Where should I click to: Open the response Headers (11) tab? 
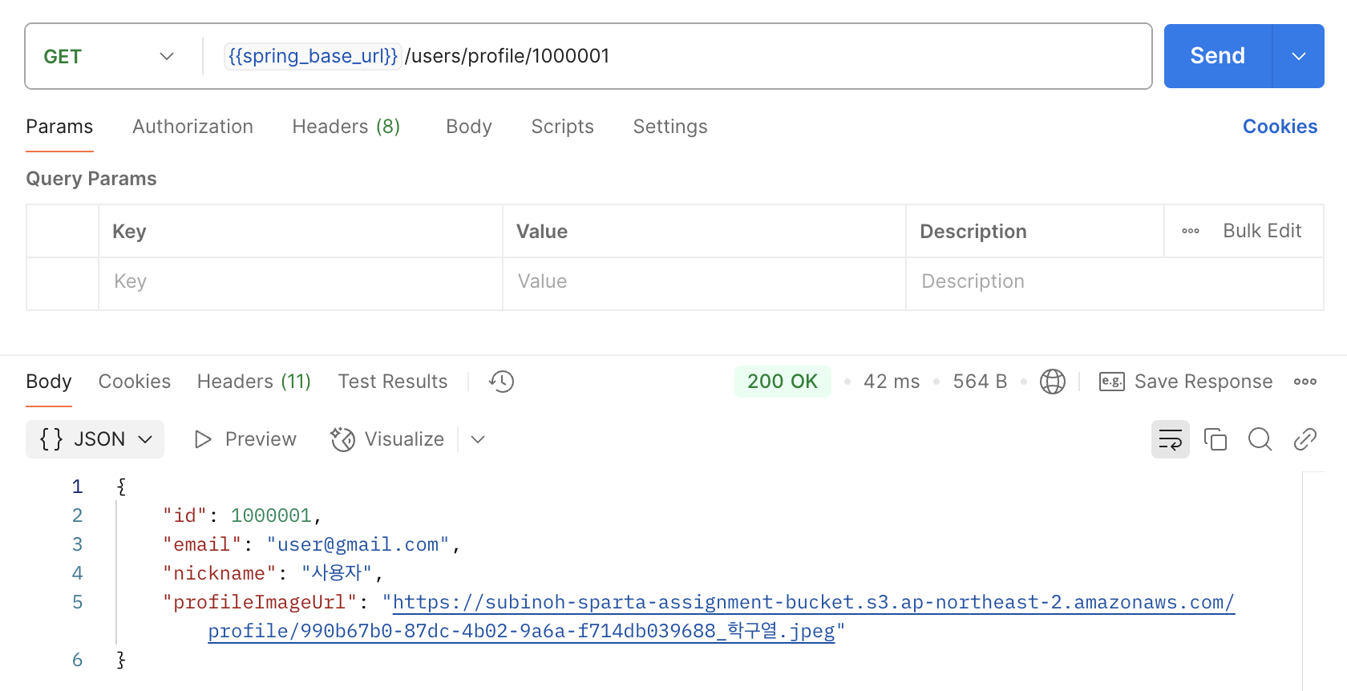coord(254,382)
